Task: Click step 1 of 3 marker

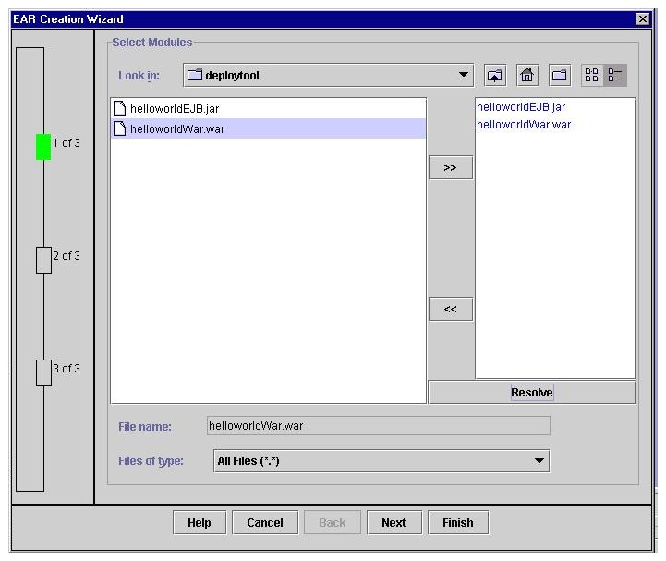Action: click(x=43, y=147)
